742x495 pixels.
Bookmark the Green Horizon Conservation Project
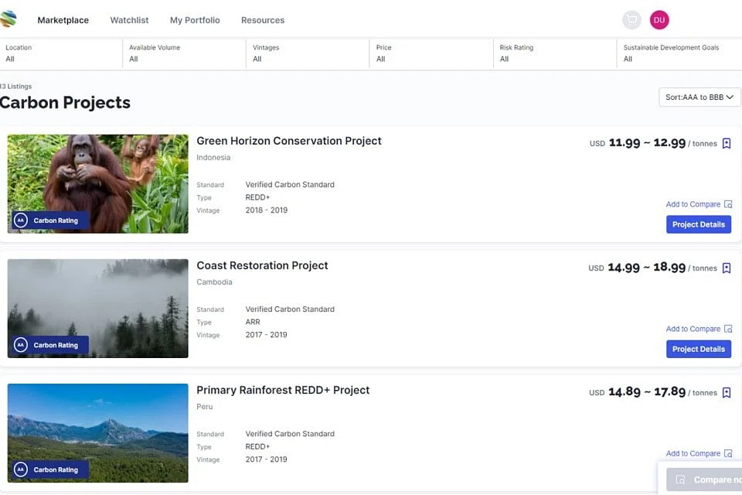[x=726, y=143]
